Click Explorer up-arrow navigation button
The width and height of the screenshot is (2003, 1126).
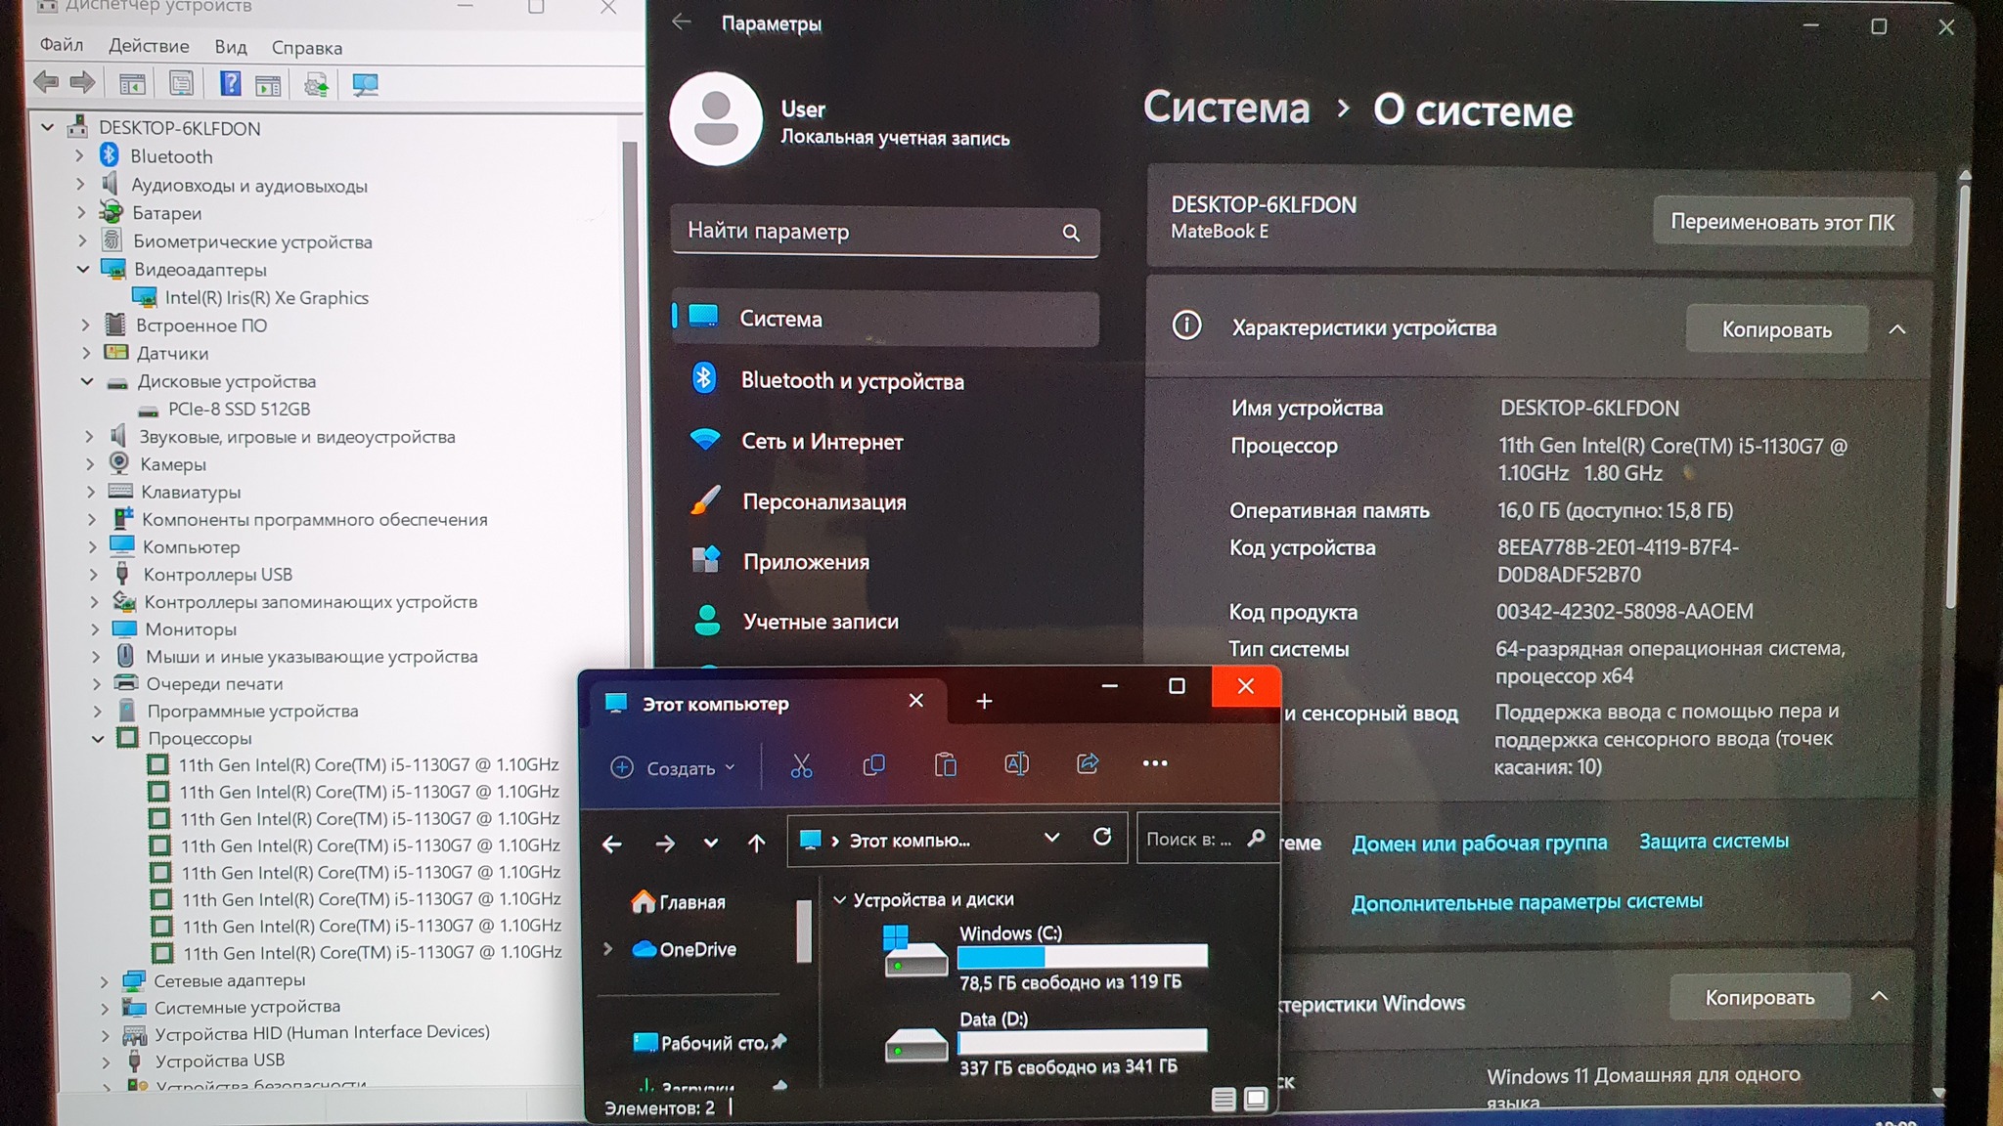[756, 843]
